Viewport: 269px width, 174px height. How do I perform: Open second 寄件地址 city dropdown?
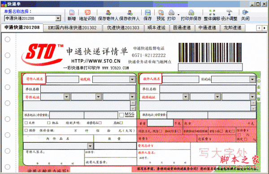(99, 97)
